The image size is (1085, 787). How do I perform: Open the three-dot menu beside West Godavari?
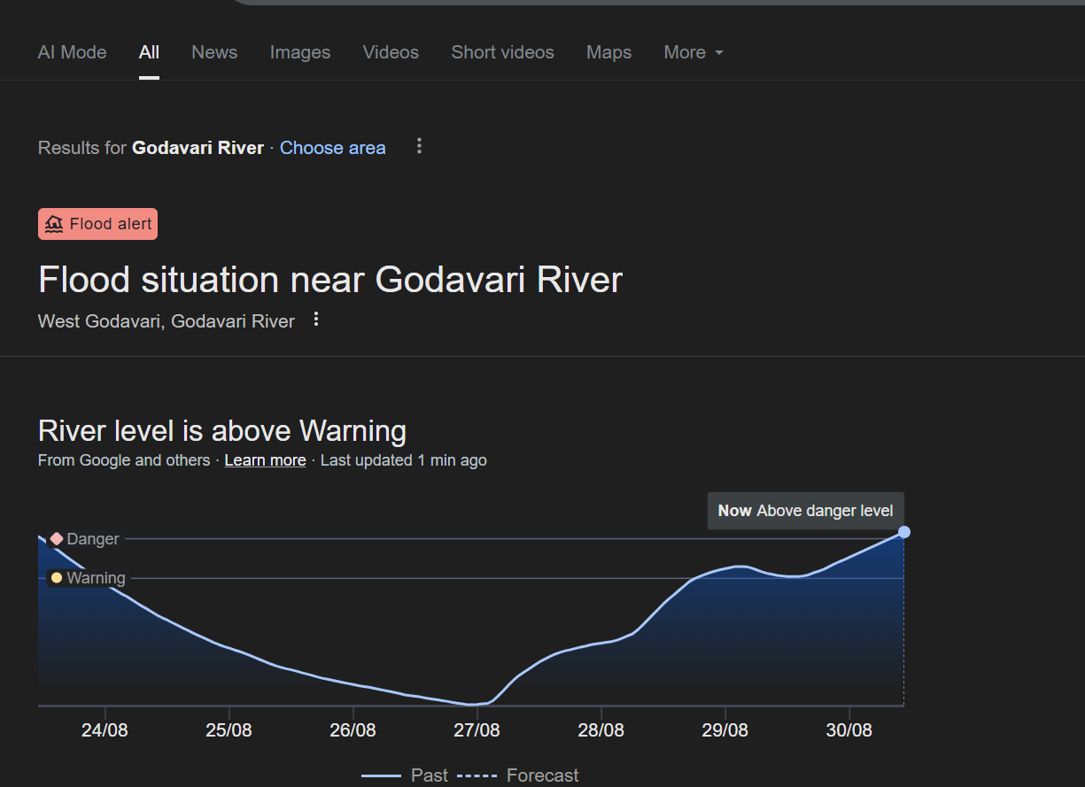coord(316,320)
